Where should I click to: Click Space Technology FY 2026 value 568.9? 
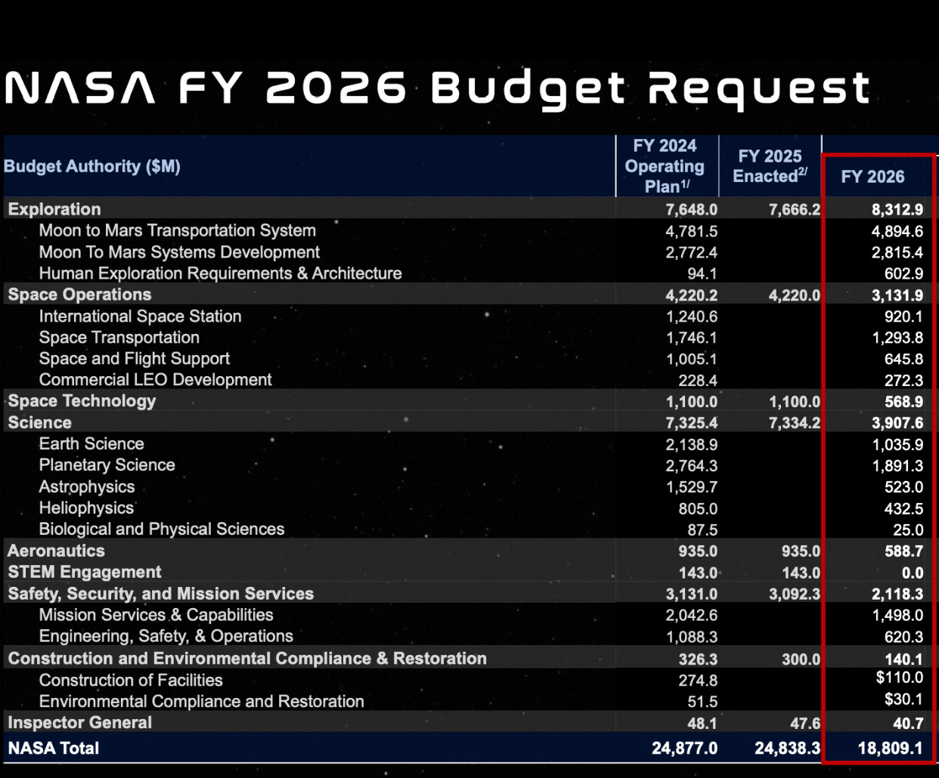tap(903, 402)
